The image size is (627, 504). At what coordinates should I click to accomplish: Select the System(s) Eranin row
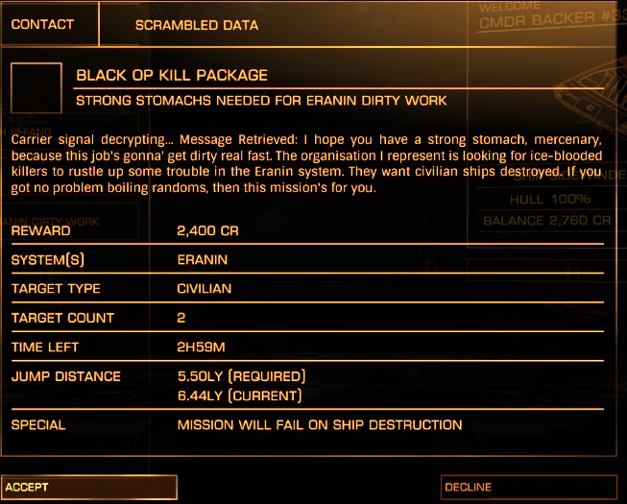(x=307, y=260)
